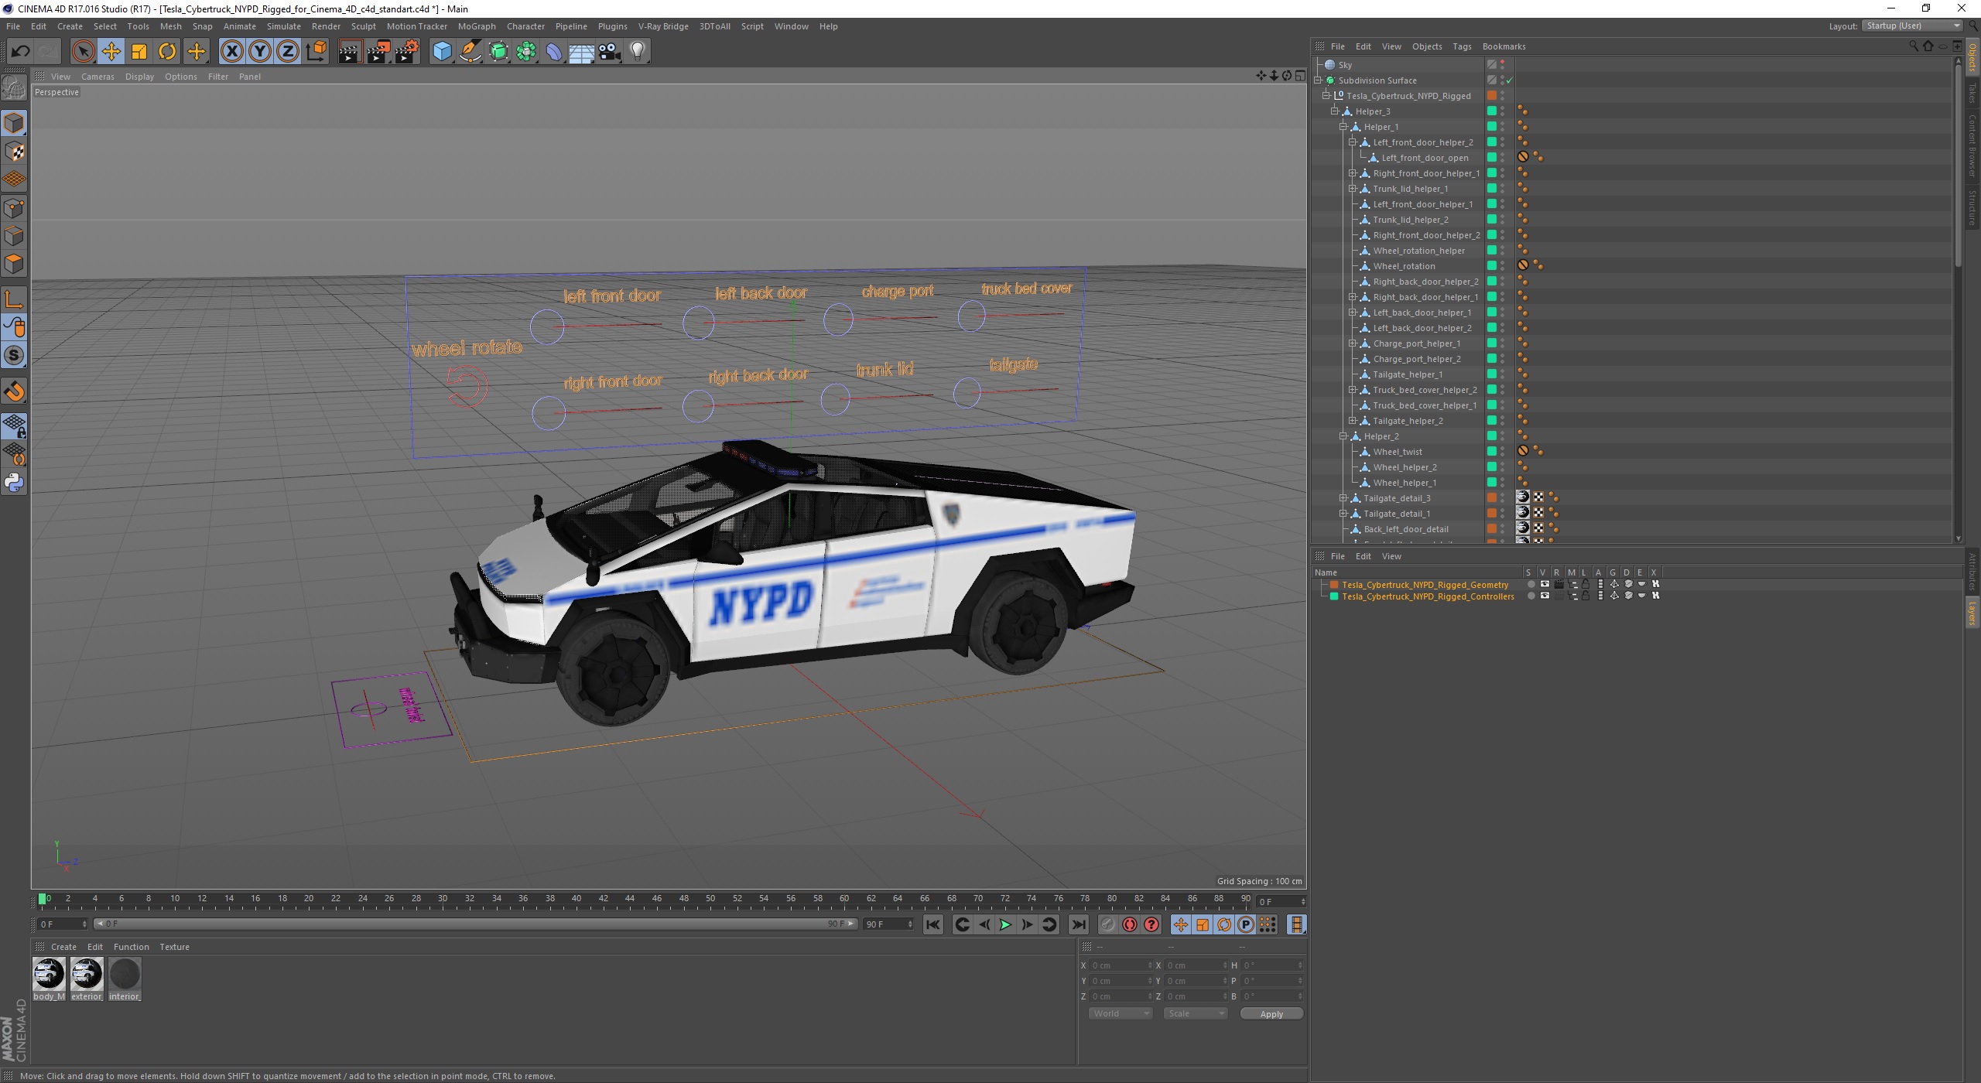Click Render View clapperboard icon
This screenshot has height=1083, width=1981.
[350, 52]
